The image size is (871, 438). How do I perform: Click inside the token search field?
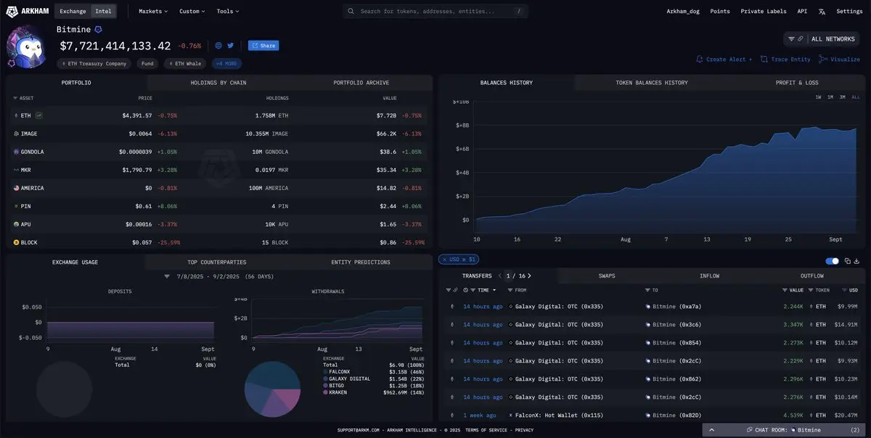435,12
